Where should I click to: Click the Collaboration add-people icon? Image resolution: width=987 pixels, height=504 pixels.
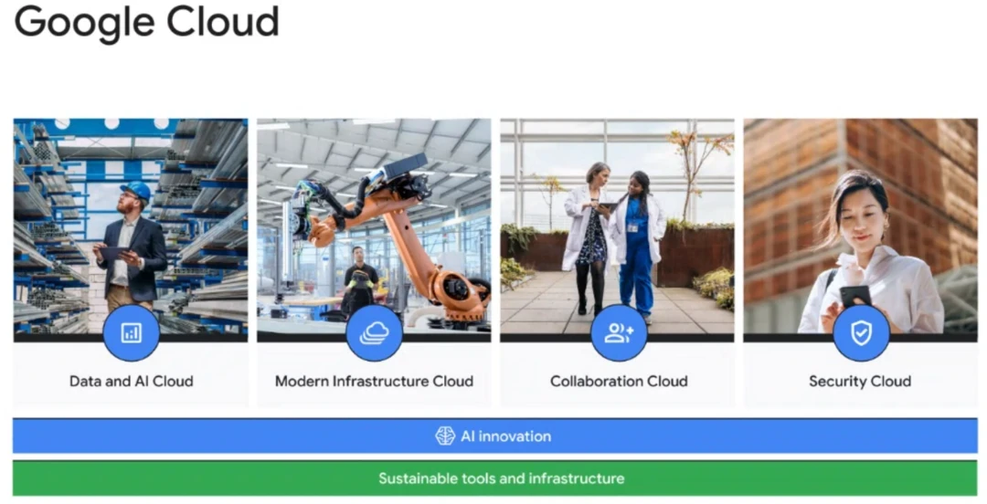coord(619,333)
